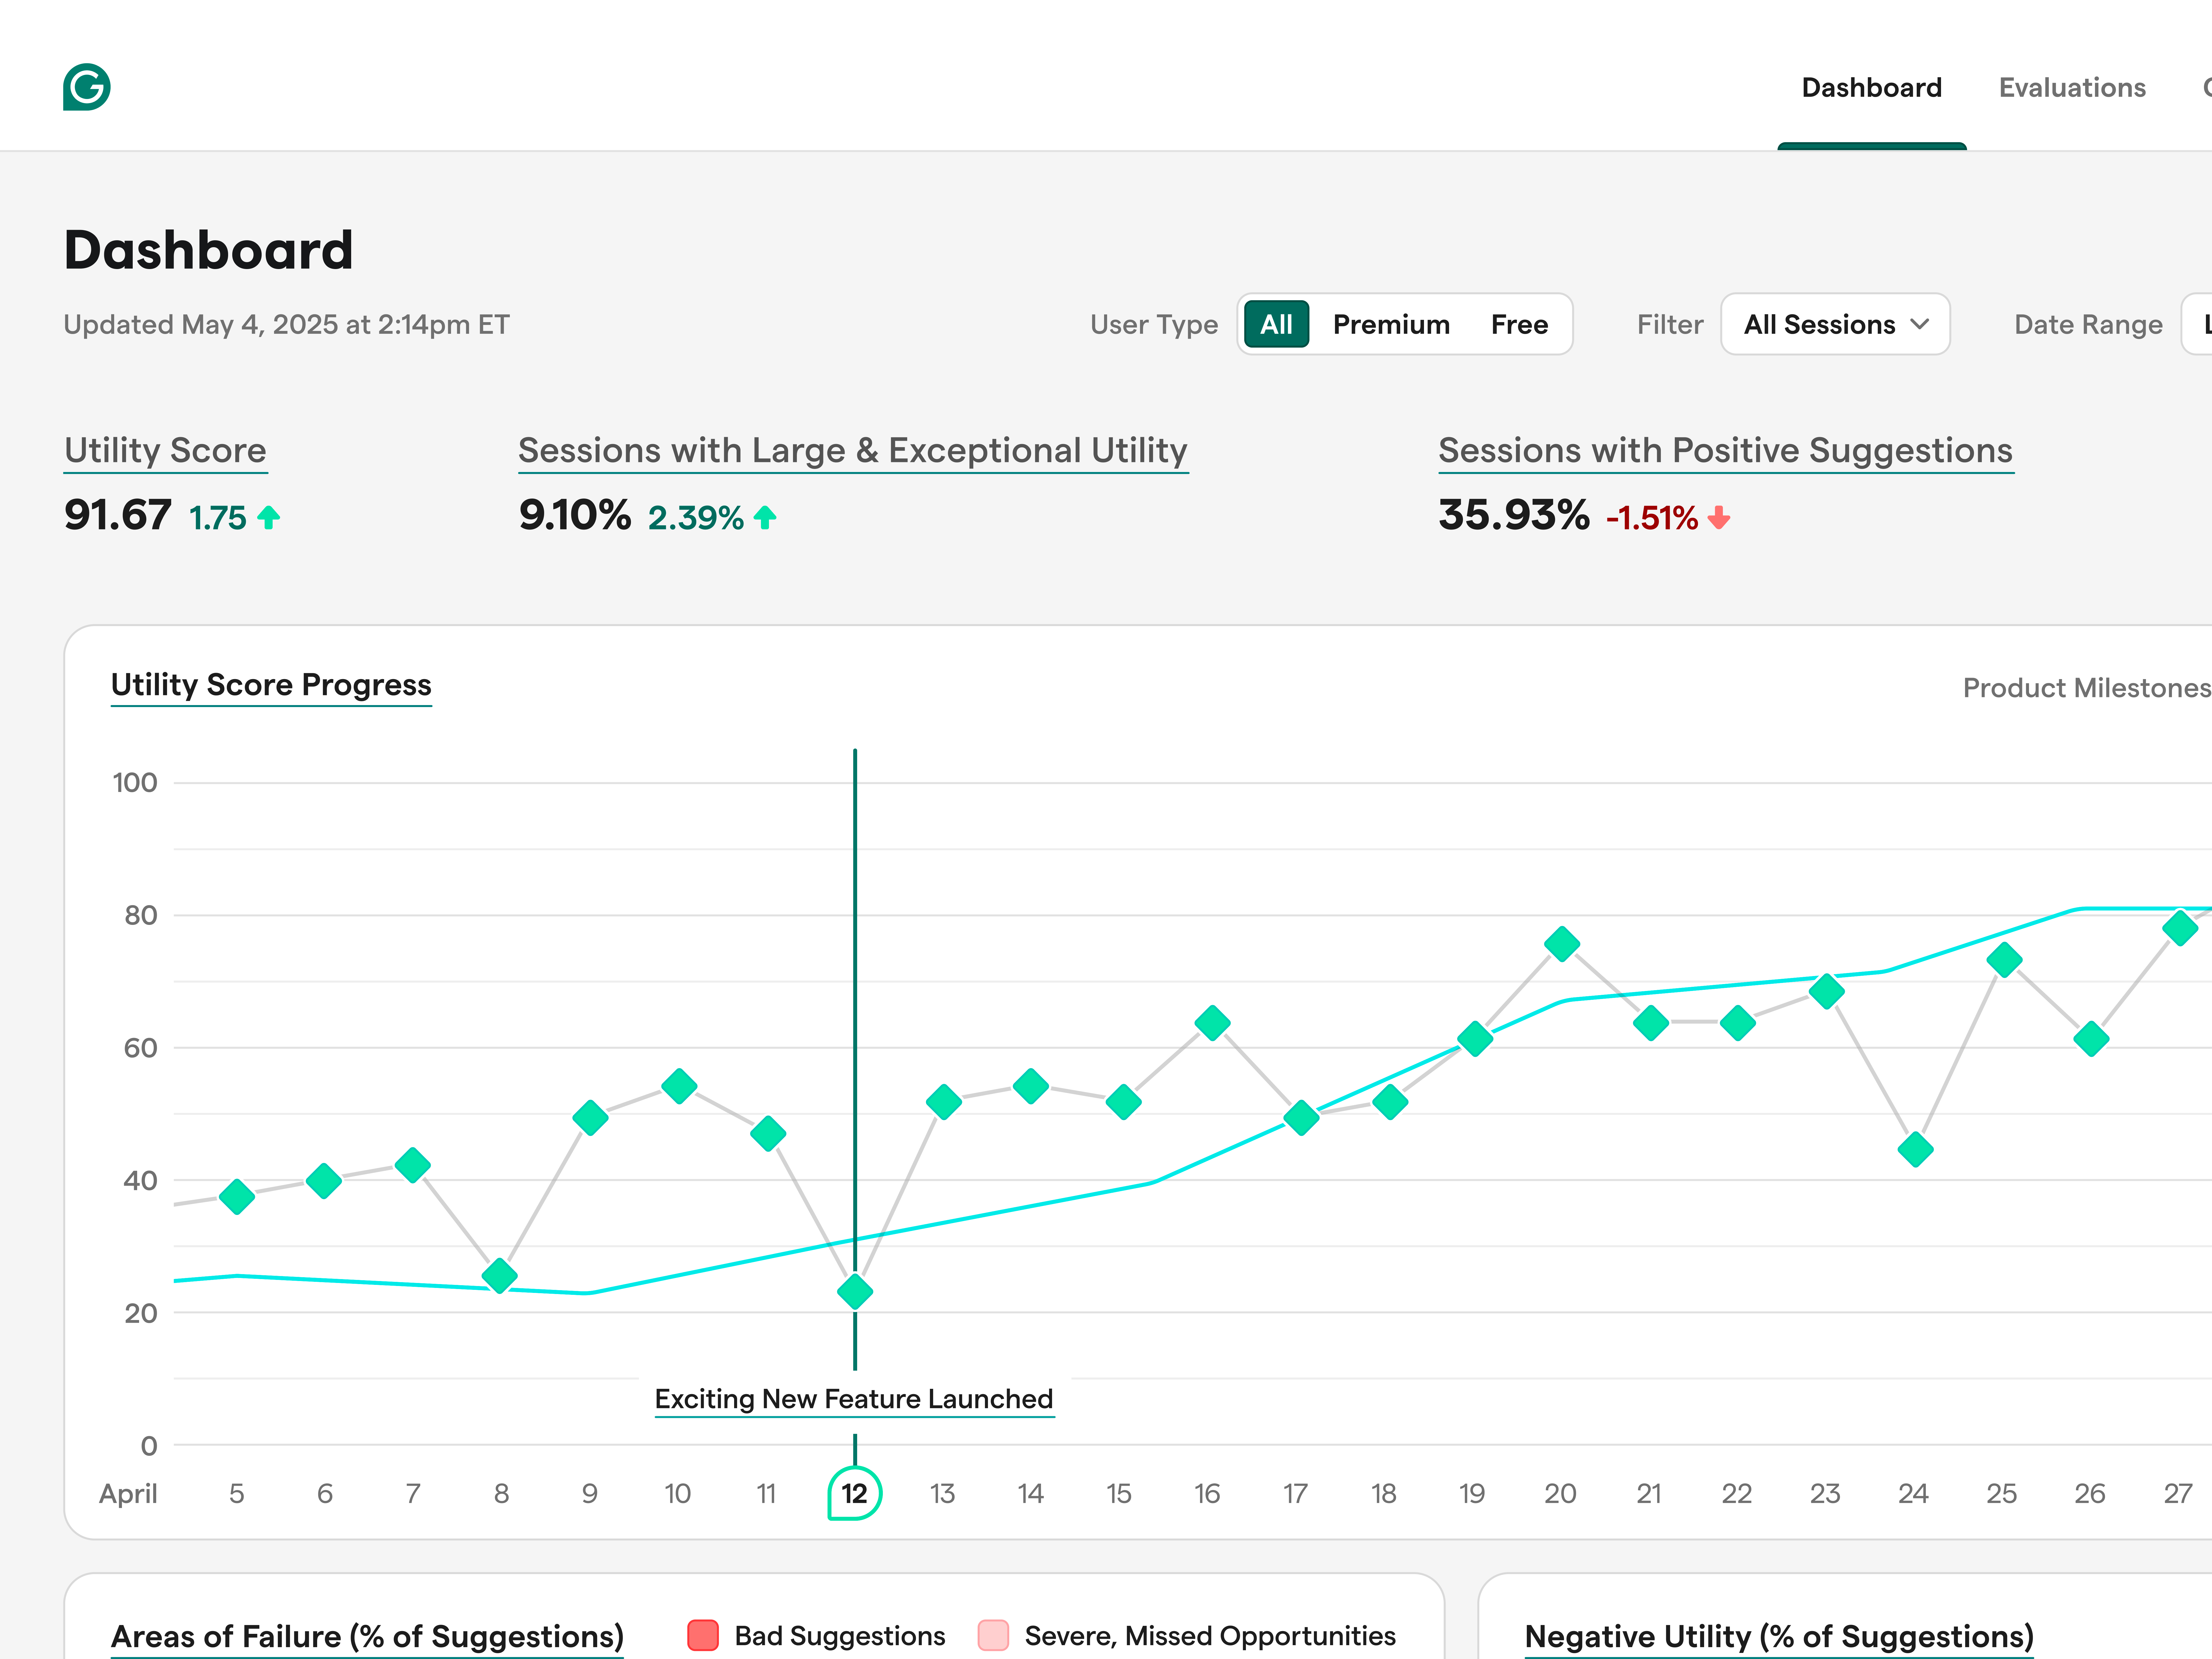Click the red down arrow beside -1.51%
Image resolution: width=2212 pixels, height=1659 pixels.
coord(1719,517)
